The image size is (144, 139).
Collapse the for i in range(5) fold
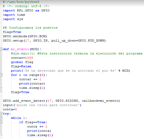click(x=1, y=75)
